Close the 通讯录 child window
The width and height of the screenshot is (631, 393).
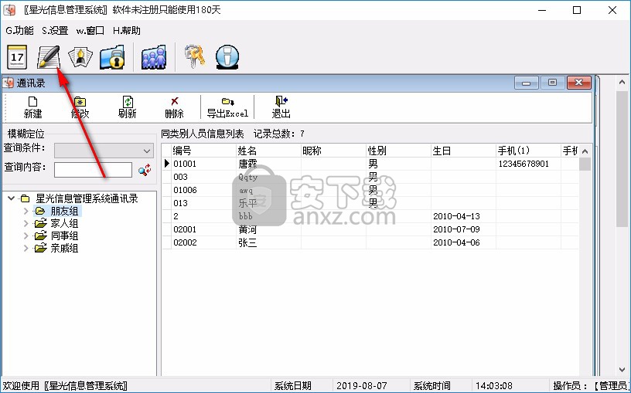pos(578,83)
